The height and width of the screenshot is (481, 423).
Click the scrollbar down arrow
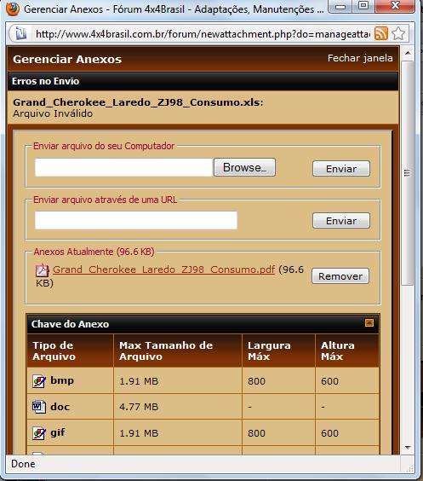(x=408, y=447)
